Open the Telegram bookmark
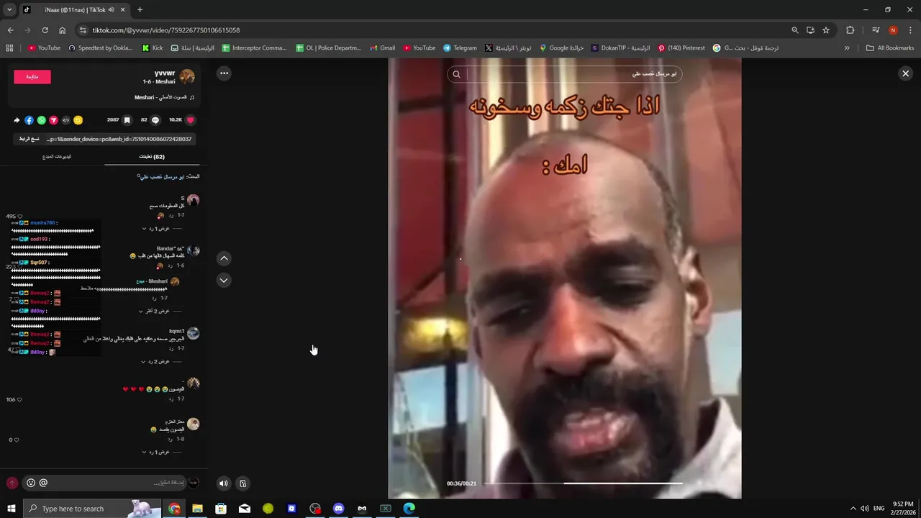The image size is (921, 518). click(x=460, y=48)
